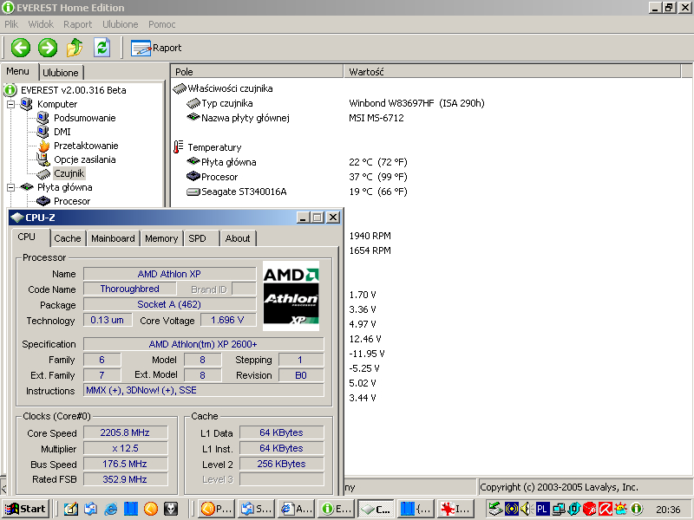This screenshot has width=694, height=520.
Task: Open the Plik menu
Action: coord(11,24)
